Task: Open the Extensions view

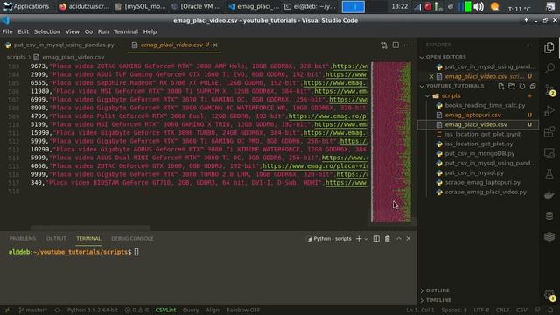Action: (x=549, y=132)
